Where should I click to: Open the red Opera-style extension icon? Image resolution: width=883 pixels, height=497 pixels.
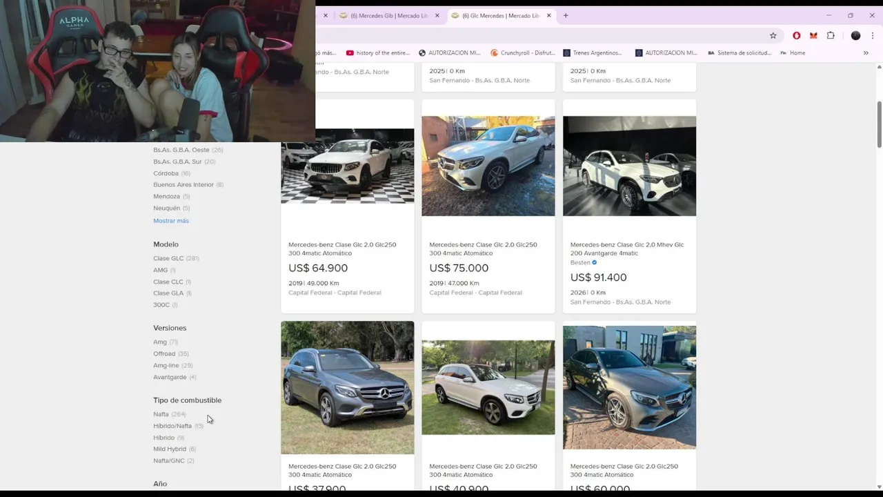[x=797, y=35]
